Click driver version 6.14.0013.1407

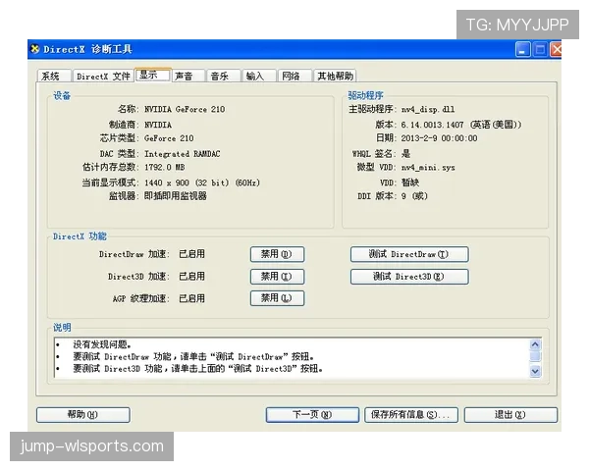(x=432, y=125)
